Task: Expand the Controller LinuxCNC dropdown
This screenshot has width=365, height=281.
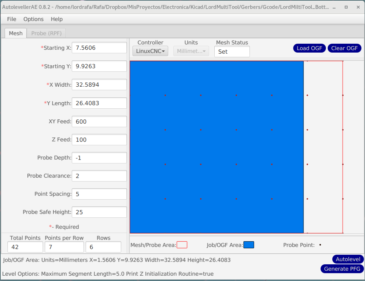Action: coord(150,51)
